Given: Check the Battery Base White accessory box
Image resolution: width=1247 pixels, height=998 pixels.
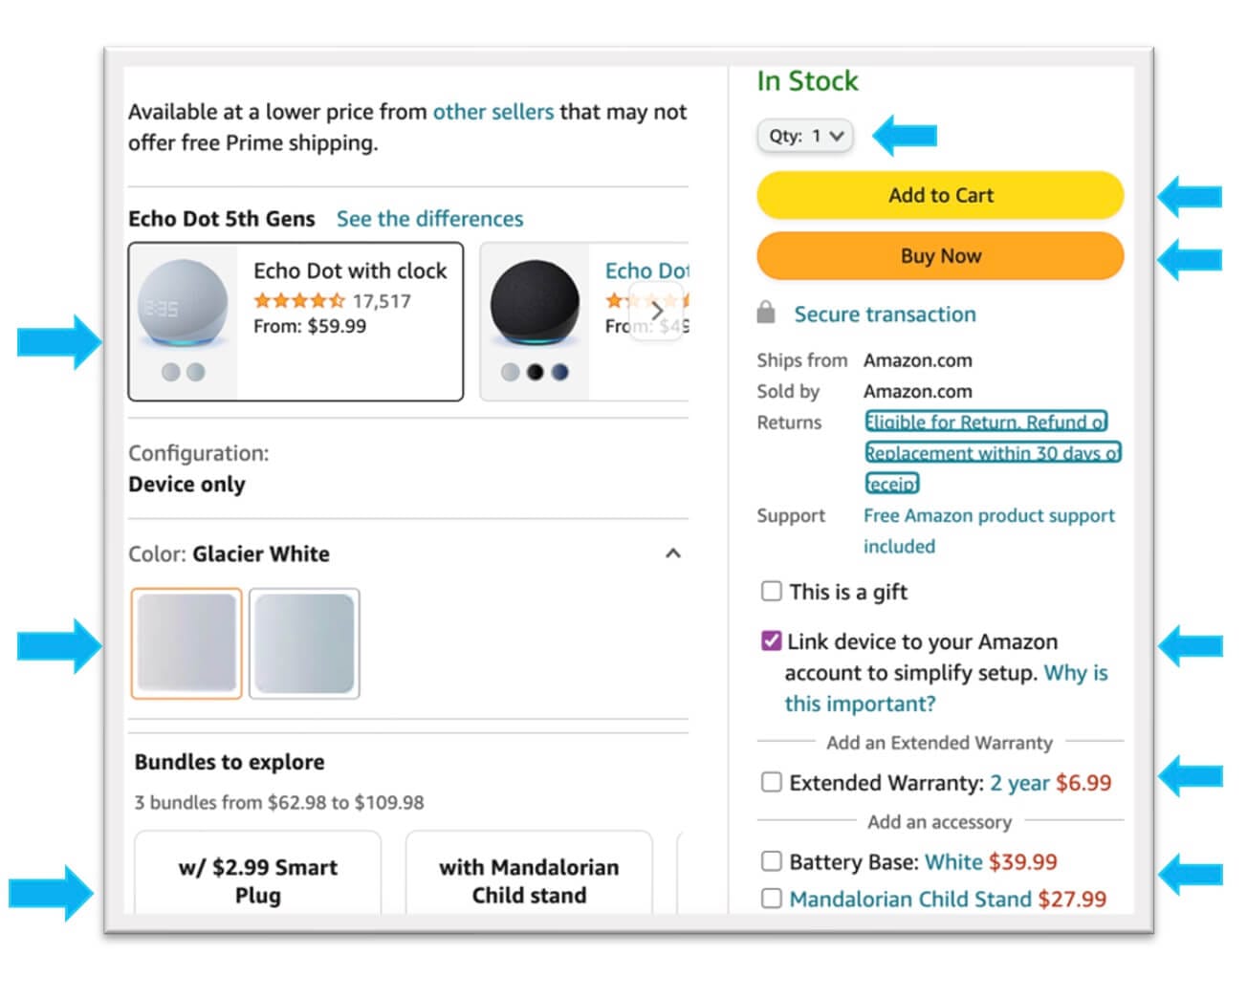Looking at the screenshot, I should tap(771, 861).
